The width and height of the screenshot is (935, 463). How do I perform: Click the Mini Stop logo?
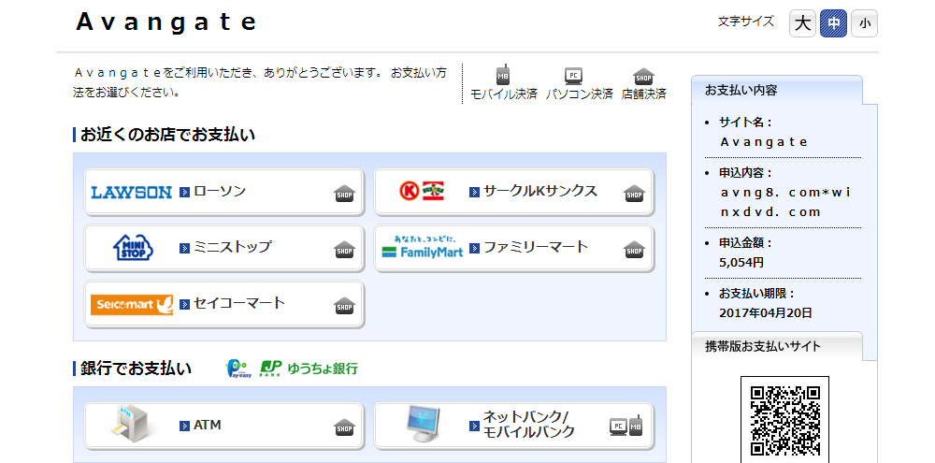pos(133,248)
